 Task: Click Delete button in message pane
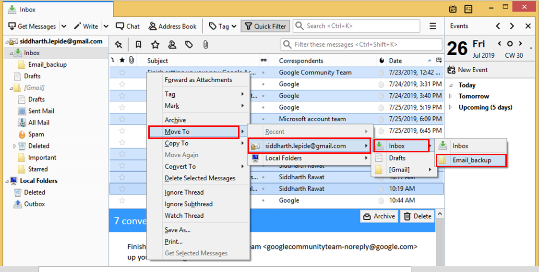point(417,216)
